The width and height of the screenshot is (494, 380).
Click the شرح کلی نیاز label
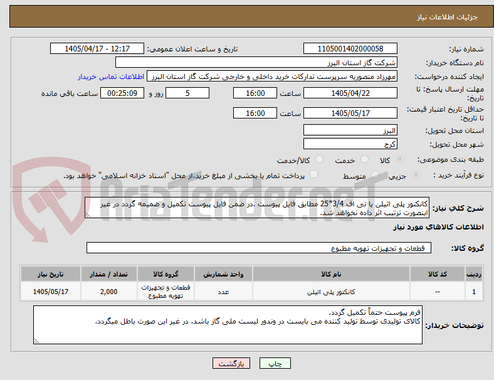click(458, 208)
